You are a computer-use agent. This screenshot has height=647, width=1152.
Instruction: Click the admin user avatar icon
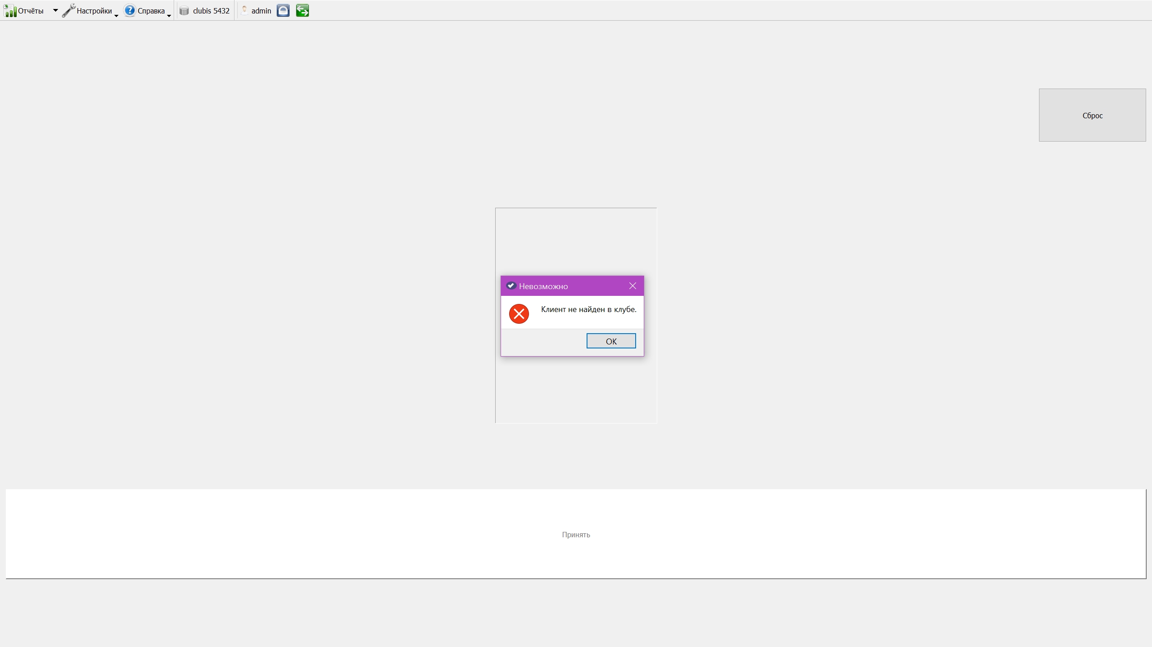(244, 10)
